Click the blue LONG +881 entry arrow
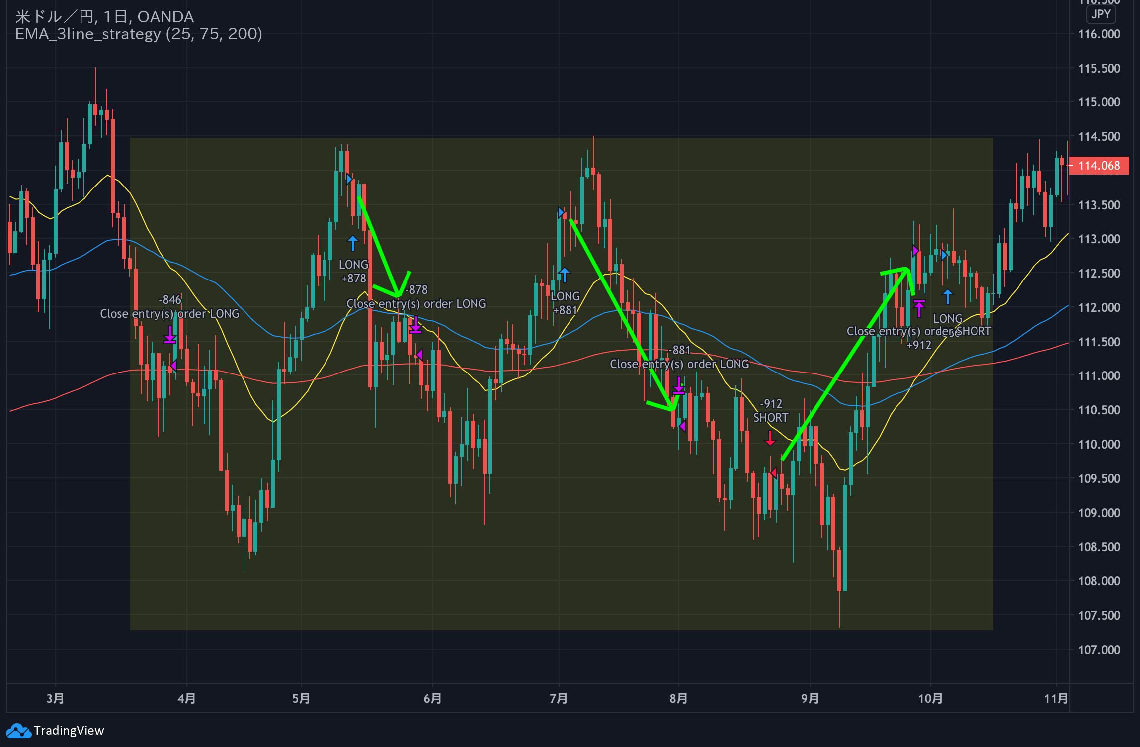 click(564, 275)
